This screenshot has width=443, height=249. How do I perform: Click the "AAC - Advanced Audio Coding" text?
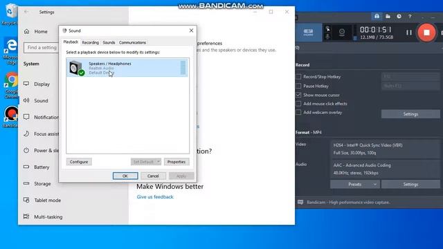pos(362,165)
